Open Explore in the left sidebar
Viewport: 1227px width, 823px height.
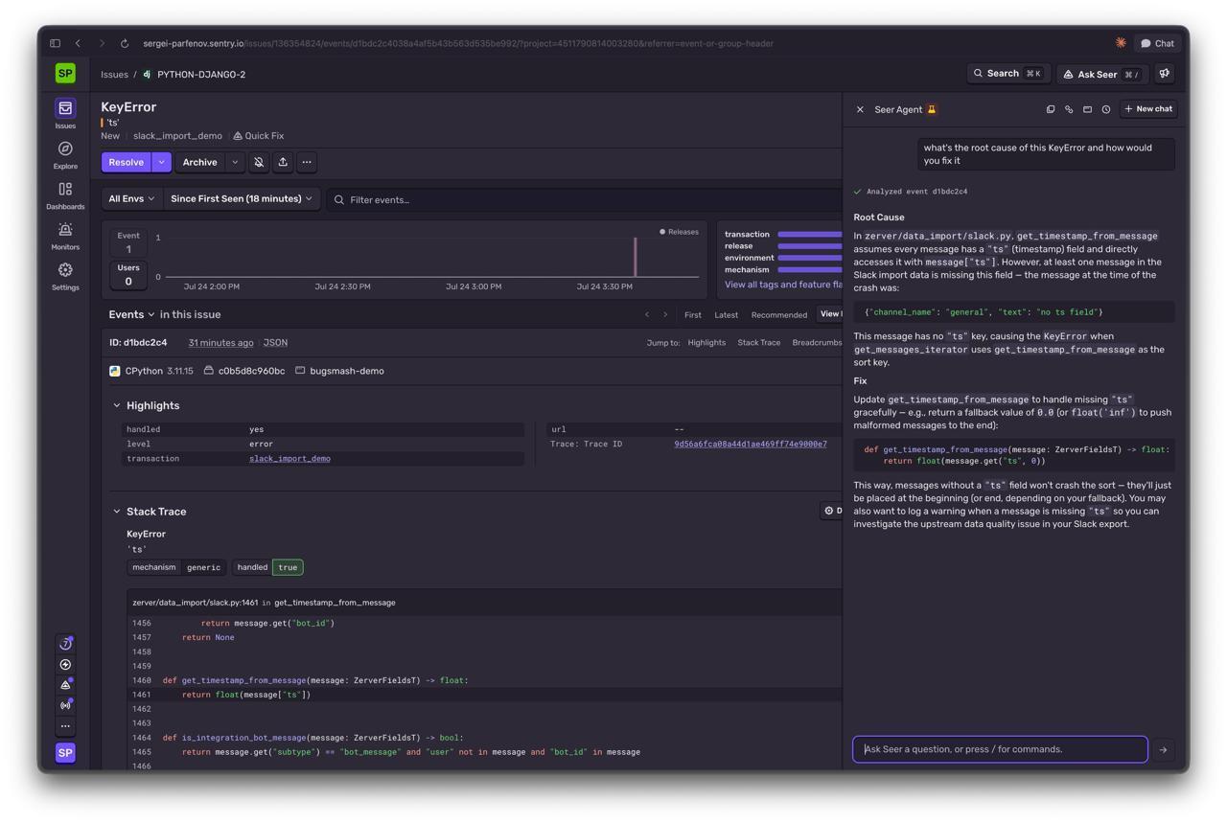[x=65, y=154]
